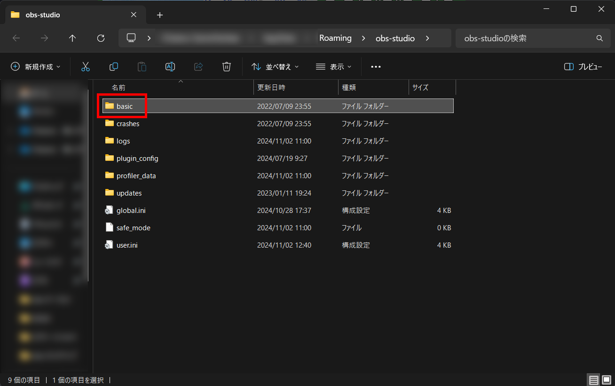The image size is (615, 386).
Task: Click the Delete trash can icon
Action: pos(227,67)
